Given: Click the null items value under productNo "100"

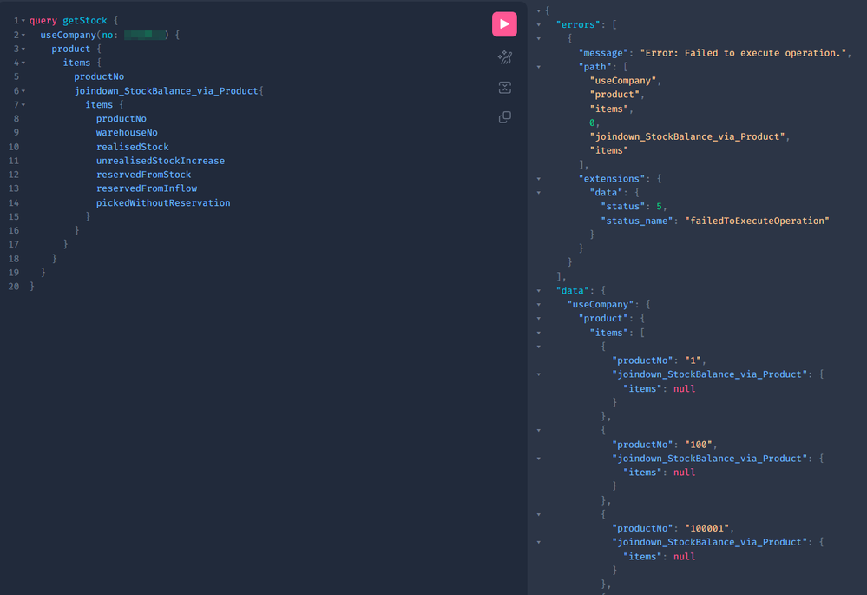Looking at the screenshot, I should pyautogui.click(x=684, y=473).
